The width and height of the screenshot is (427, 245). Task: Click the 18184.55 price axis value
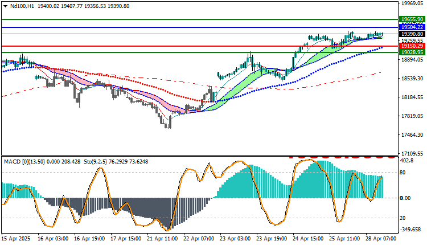412,97
